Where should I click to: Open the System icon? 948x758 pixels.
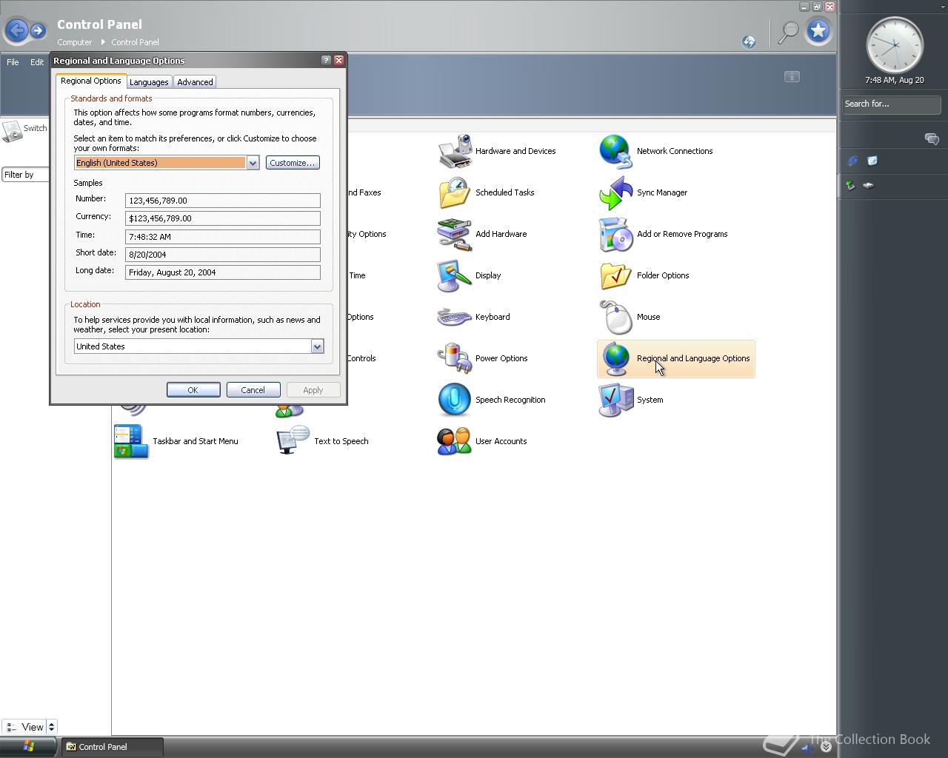click(x=616, y=400)
